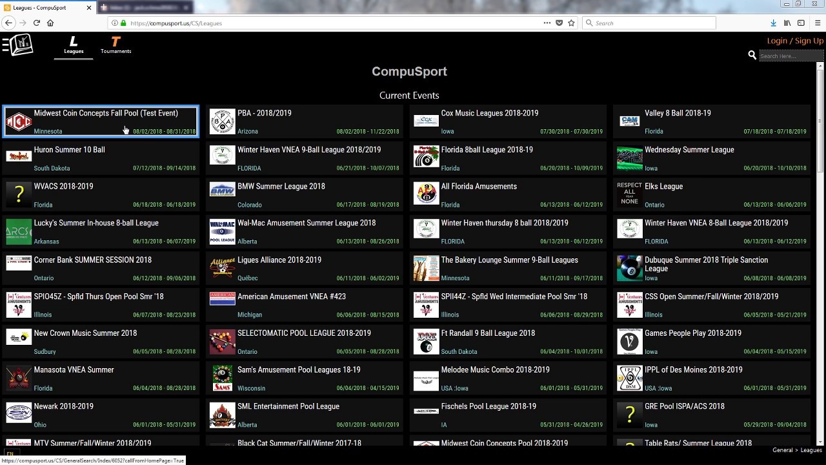Open the CompuSport main menu logo icon
826x465 pixels.
pos(18,45)
